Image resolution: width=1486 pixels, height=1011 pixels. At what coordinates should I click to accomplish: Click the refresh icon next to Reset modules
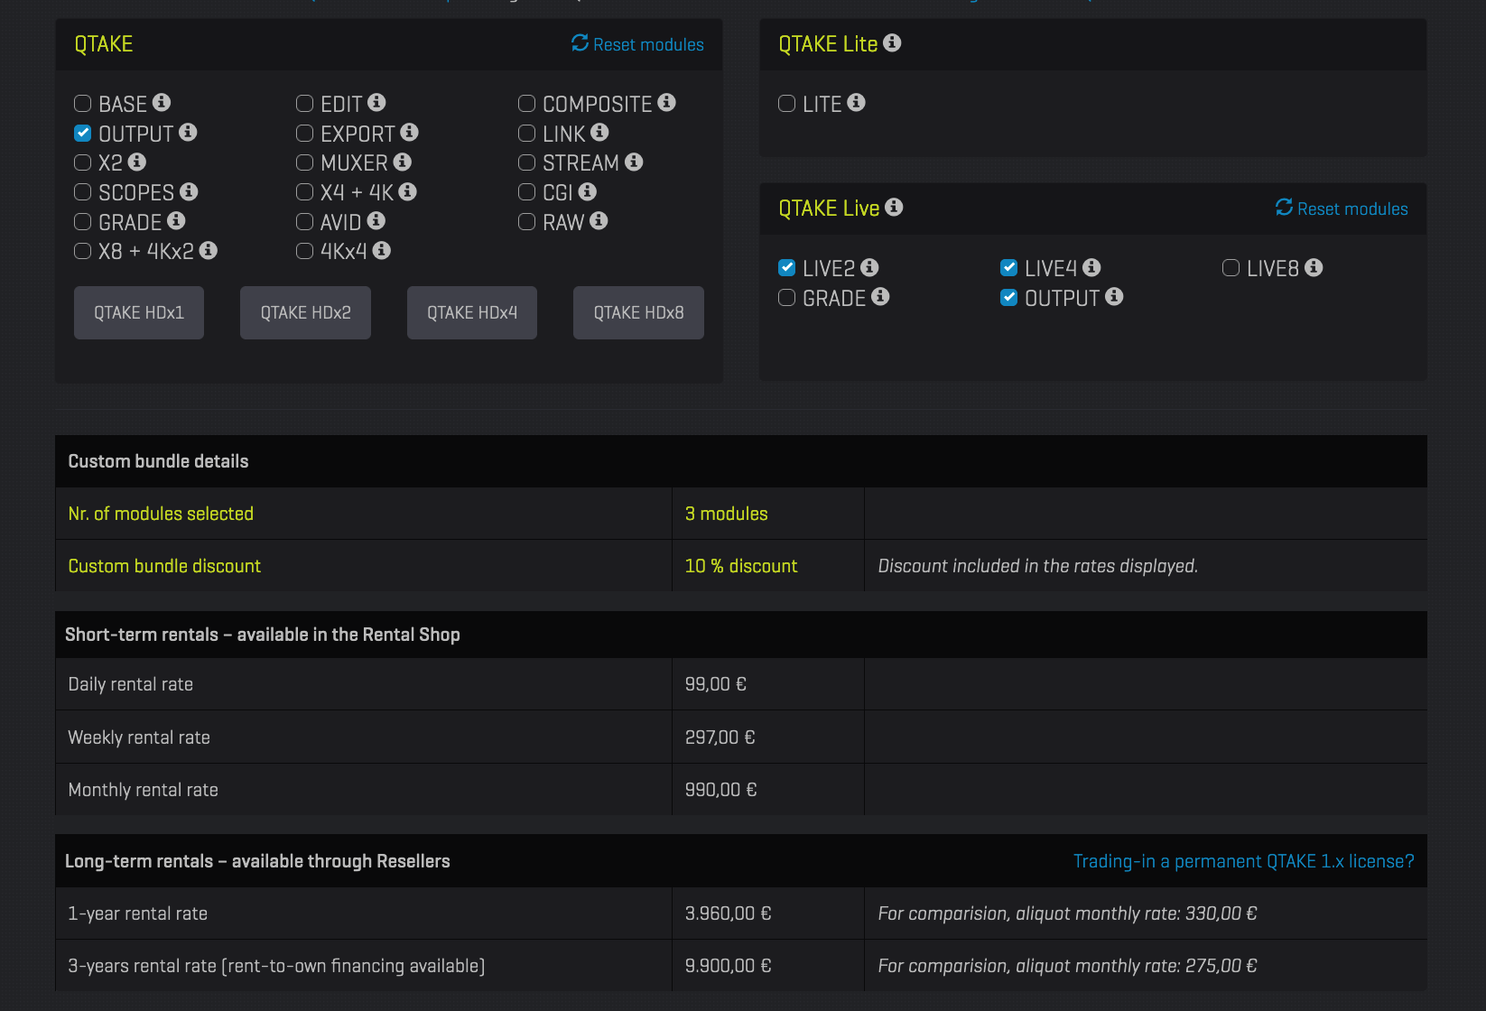(x=579, y=42)
